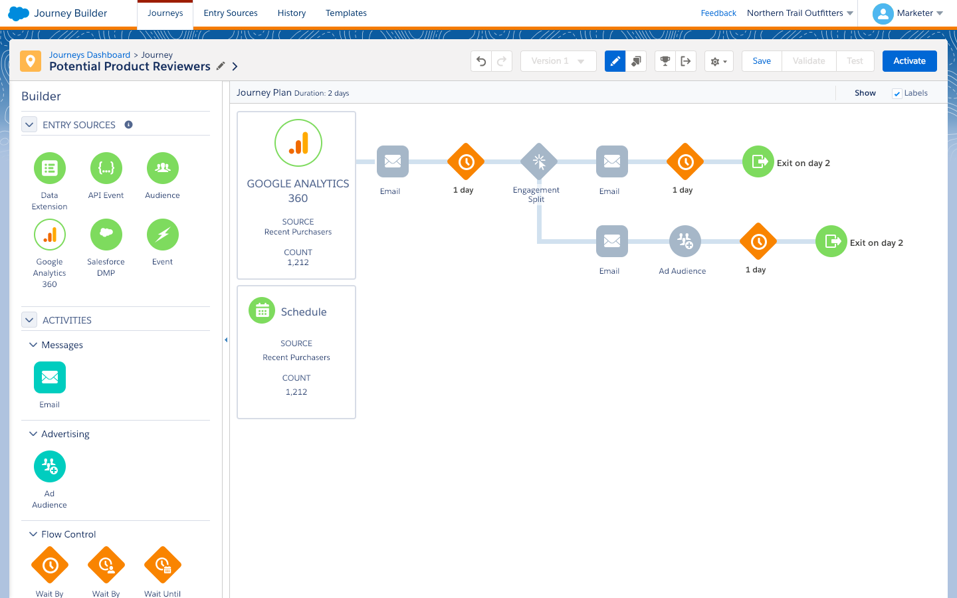
Task: Open the Templates tab
Action: tap(346, 13)
